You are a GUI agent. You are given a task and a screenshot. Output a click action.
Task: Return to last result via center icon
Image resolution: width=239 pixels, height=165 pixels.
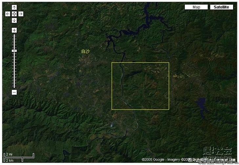coord(14,14)
